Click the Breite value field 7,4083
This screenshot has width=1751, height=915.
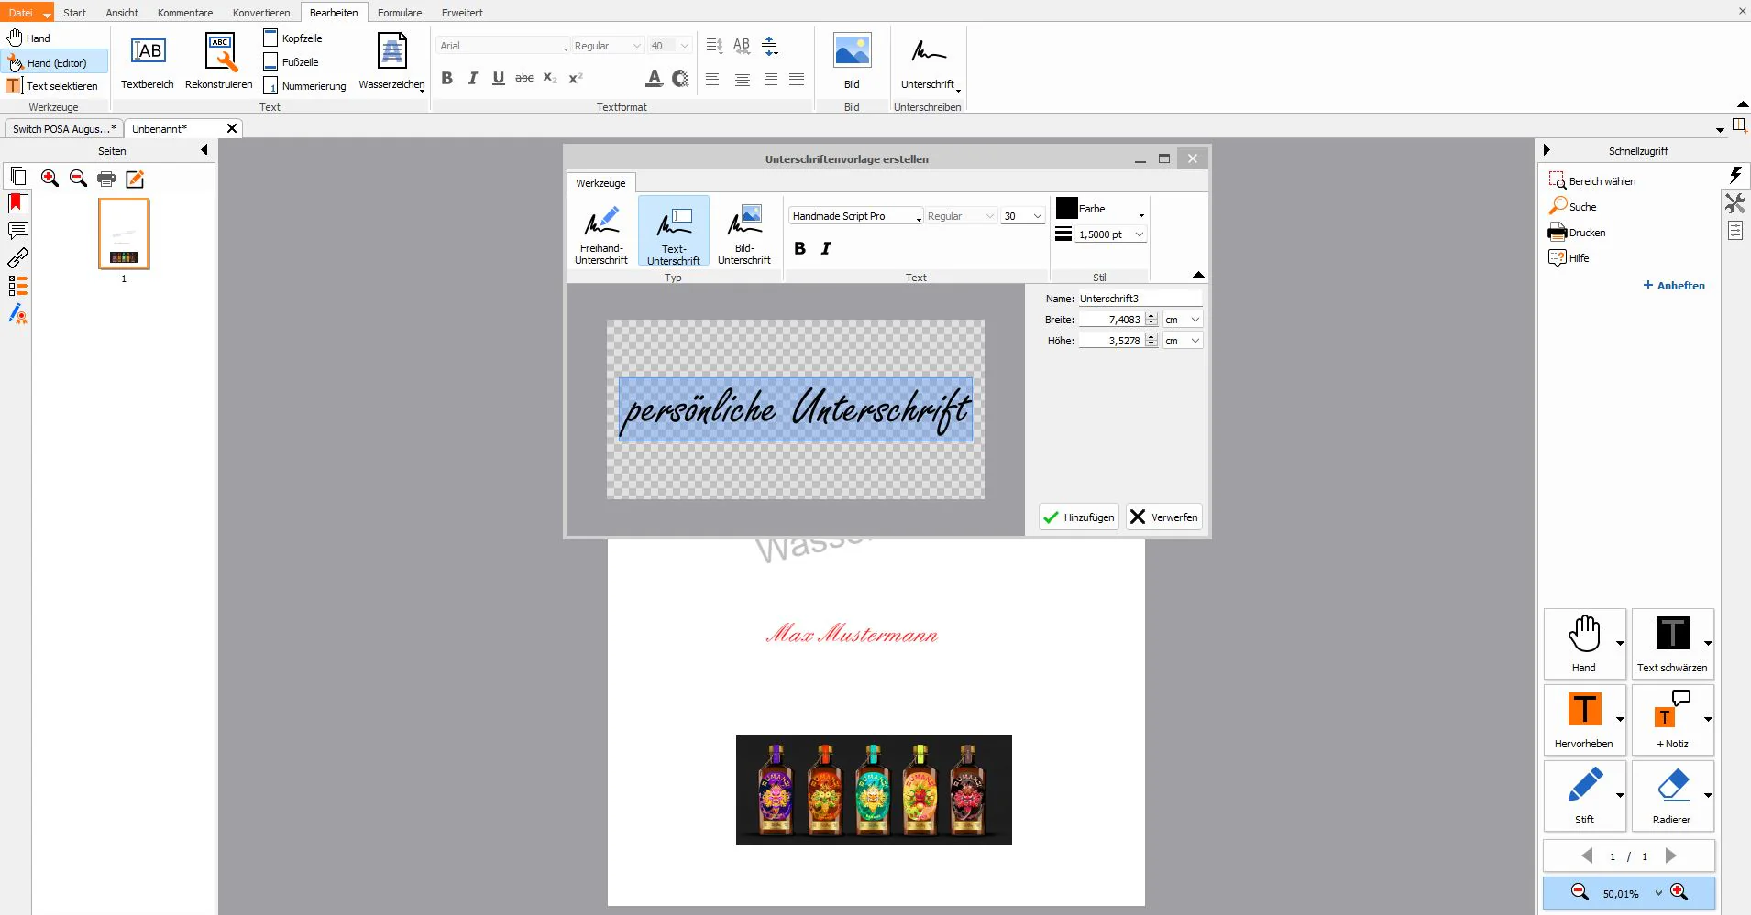tap(1111, 320)
